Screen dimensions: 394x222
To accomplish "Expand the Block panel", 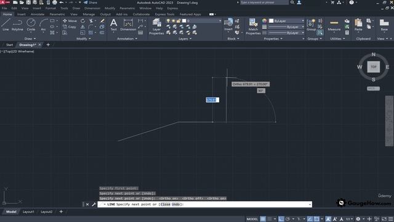I will 233,38.
